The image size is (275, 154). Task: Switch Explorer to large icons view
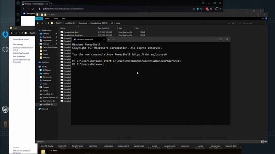[x=266, y=142]
